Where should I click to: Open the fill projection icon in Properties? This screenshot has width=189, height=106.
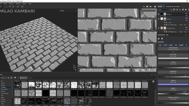tap(159, 39)
